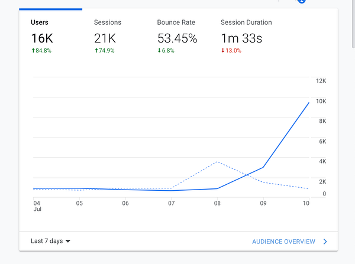Click the 16K users value
Screen dimensions: 355x264
42,38
